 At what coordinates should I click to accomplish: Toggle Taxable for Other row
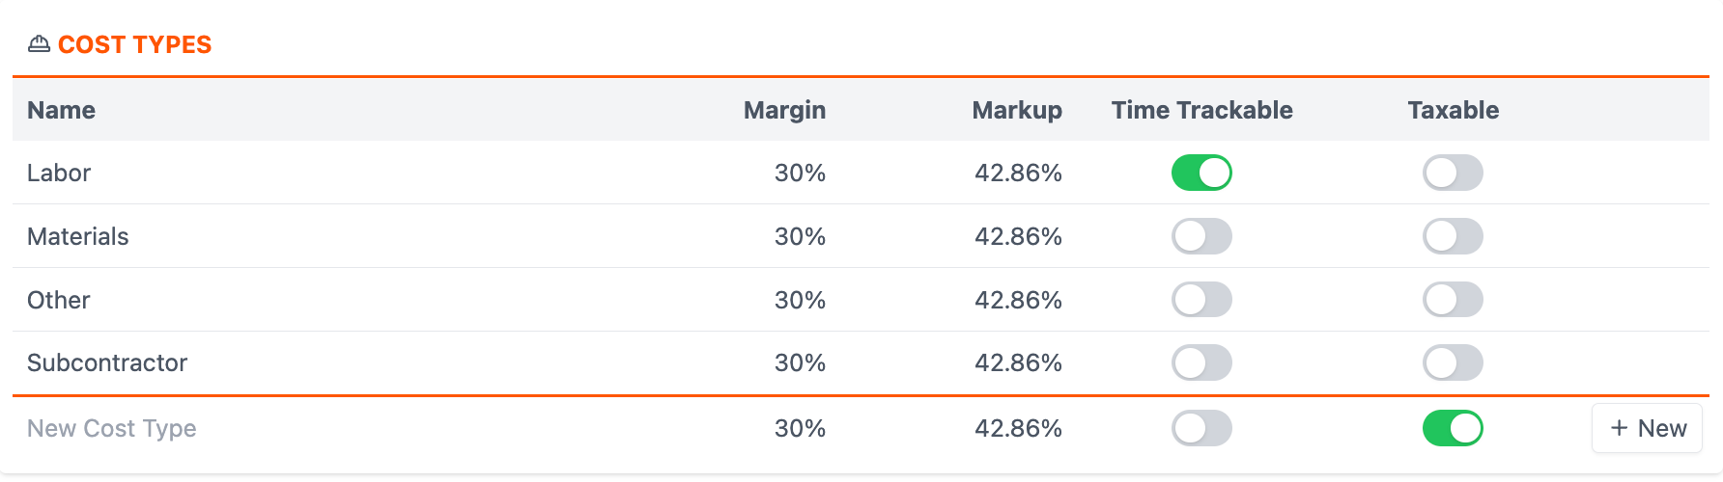tap(1453, 300)
